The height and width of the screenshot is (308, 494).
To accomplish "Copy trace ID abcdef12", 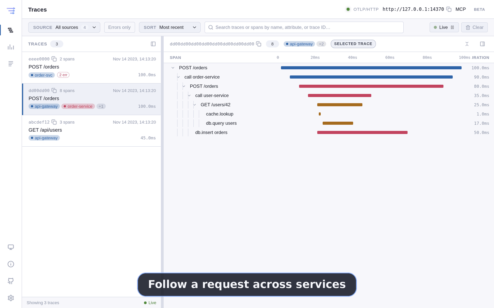I will click(54, 122).
